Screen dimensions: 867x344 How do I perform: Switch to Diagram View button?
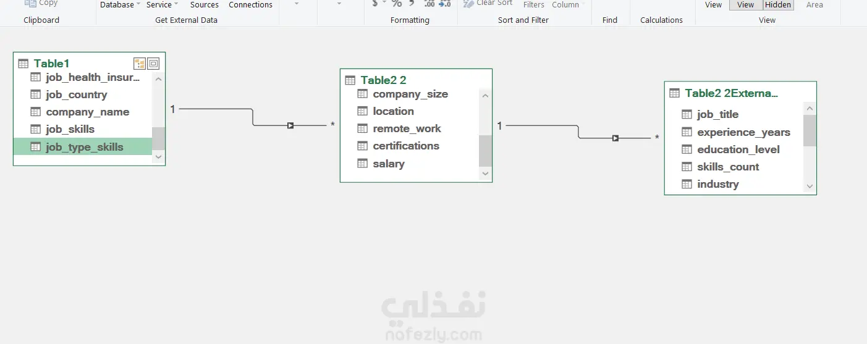746,4
